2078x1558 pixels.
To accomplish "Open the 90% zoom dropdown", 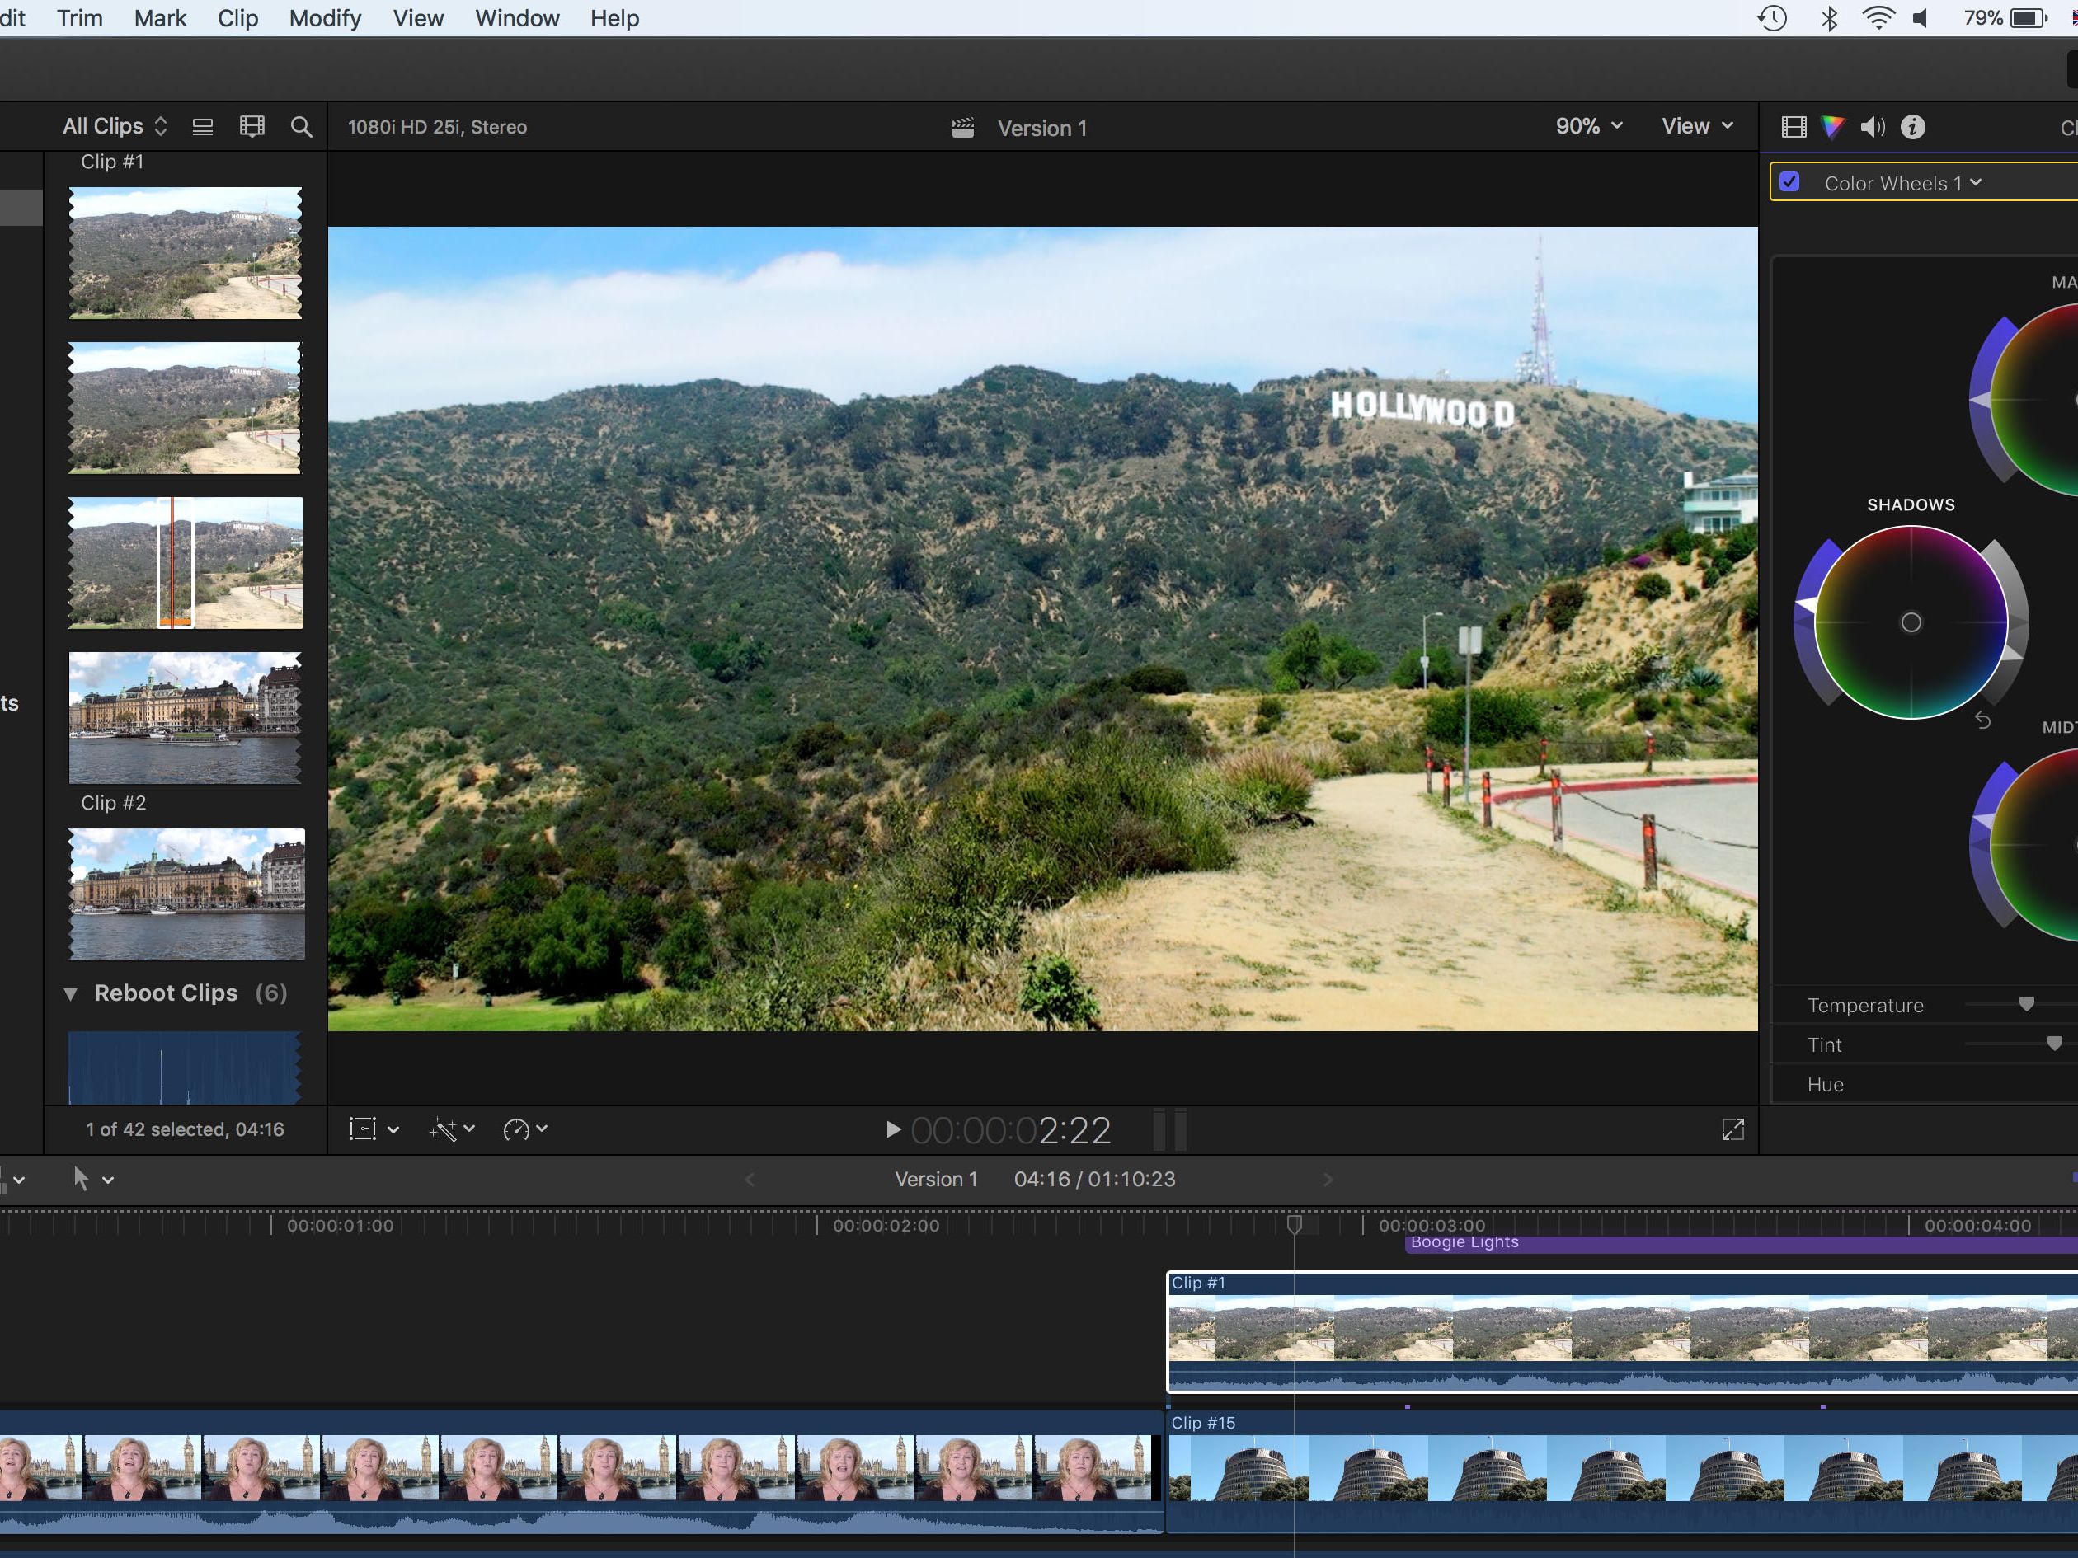I will 1588,126.
